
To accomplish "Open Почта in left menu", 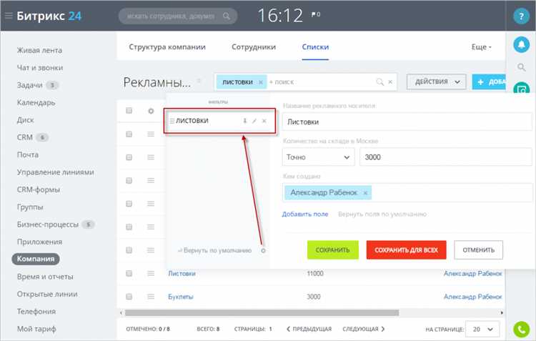I will pos(28,154).
